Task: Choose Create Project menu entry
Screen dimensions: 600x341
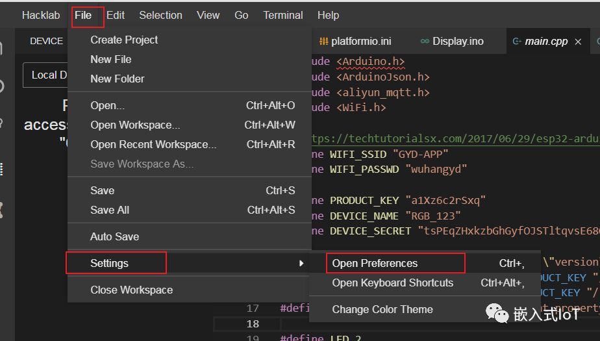Action: [x=124, y=40]
